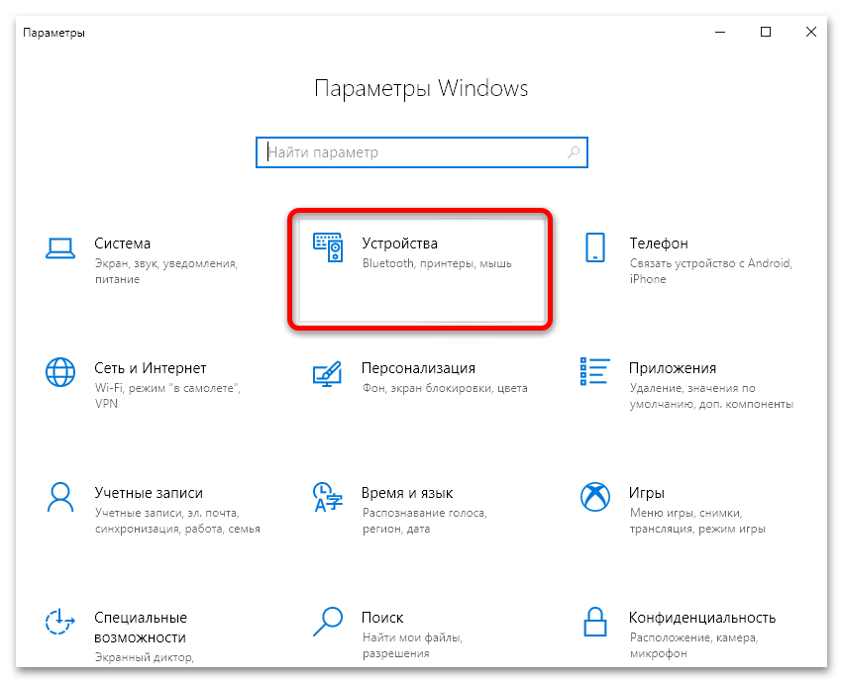The height and width of the screenshot is (683, 843).
Task: Open the Персонализация settings title
Action: tap(418, 368)
